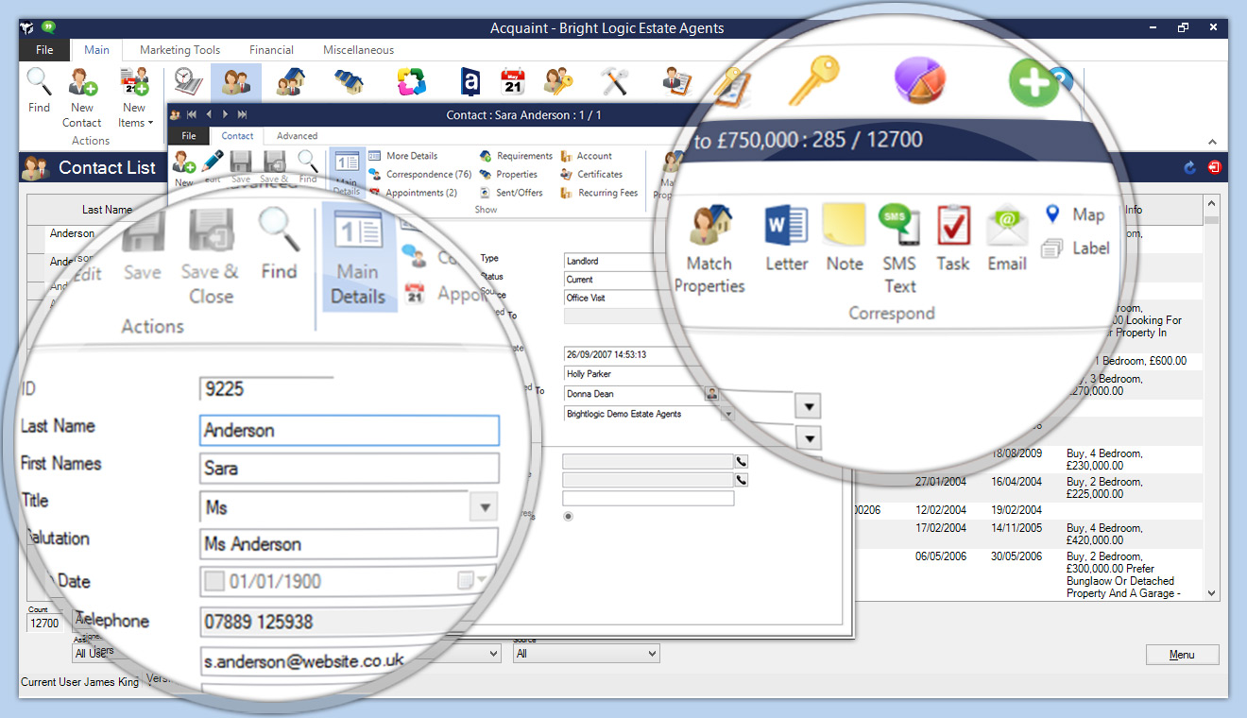Switch to Advanced tab in Contact window
1247x718 pixels.
point(297,136)
